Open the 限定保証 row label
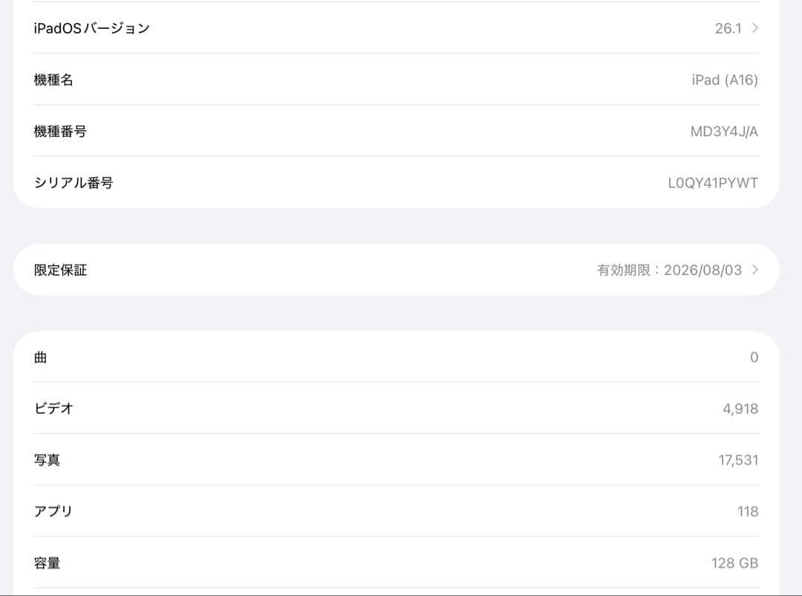 pyautogui.click(x=61, y=270)
